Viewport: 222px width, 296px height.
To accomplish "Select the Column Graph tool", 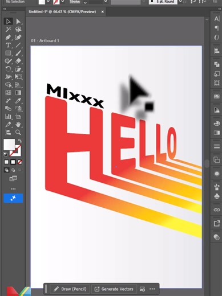I will pyautogui.click(x=8, y=117).
